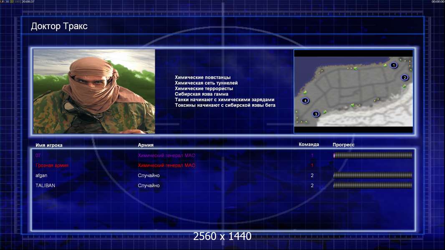Viewport: 445px width, 250px height.
Task: Click the 'Химические повстанцы' line
Action: pyautogui.click(x=202, y=77)
